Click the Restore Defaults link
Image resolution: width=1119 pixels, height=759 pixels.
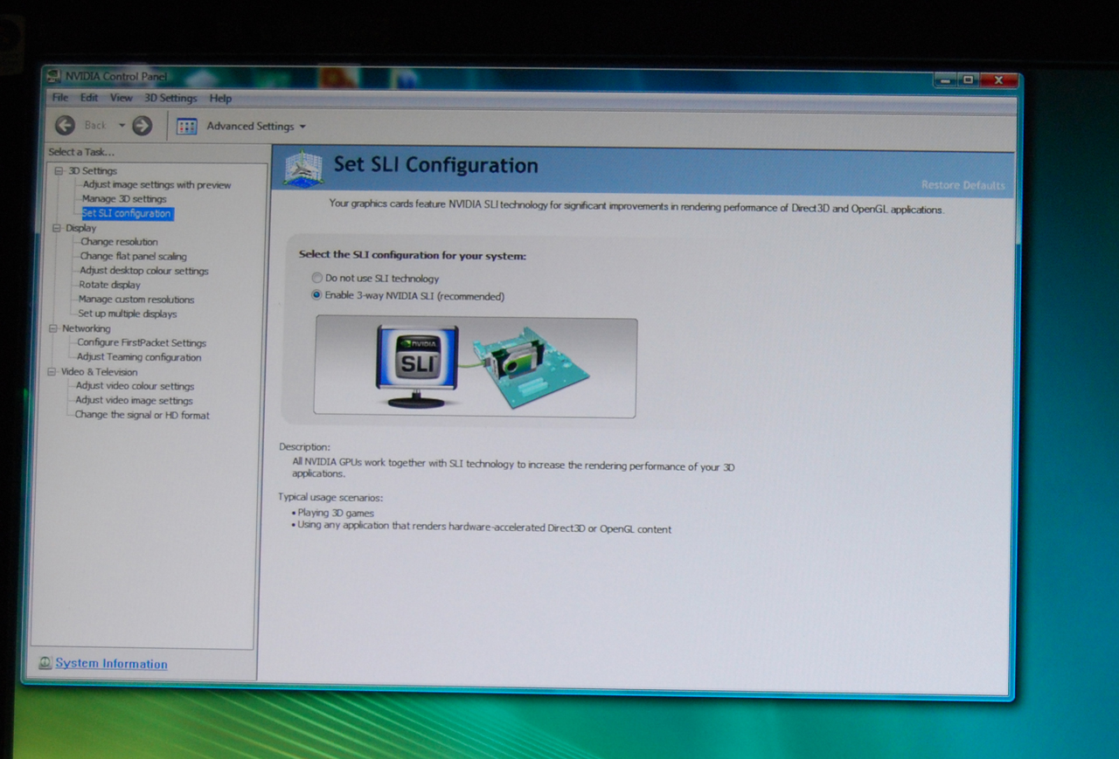963,185
